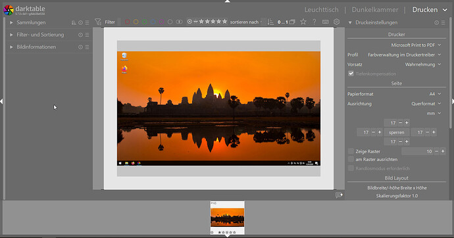The image size is (454, 238).
Task: Set rating filter to three stars
Action: (213, 22)
